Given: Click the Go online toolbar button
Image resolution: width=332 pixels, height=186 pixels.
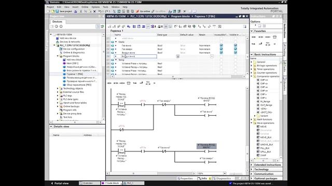Looking at the screenshot, I should pyautogui.click(x=143, y=11).
